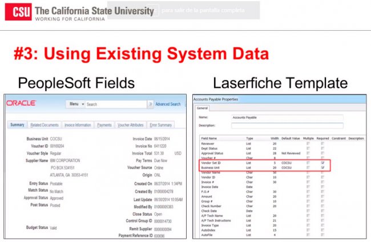Check Required box for Approval Status
This screenshot has height=242, width=371.
[x=324, y=153]
